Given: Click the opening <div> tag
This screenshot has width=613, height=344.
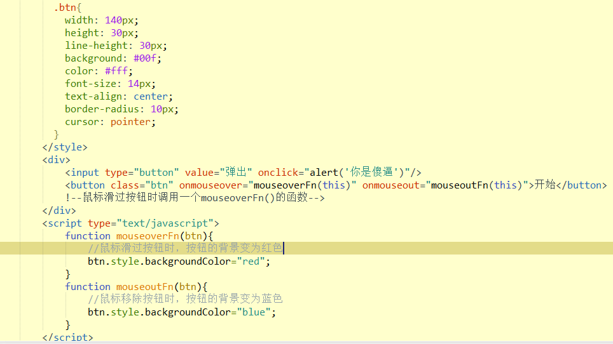Looking at the screenshot, I should pyautogui.click(x=57, y=160).
